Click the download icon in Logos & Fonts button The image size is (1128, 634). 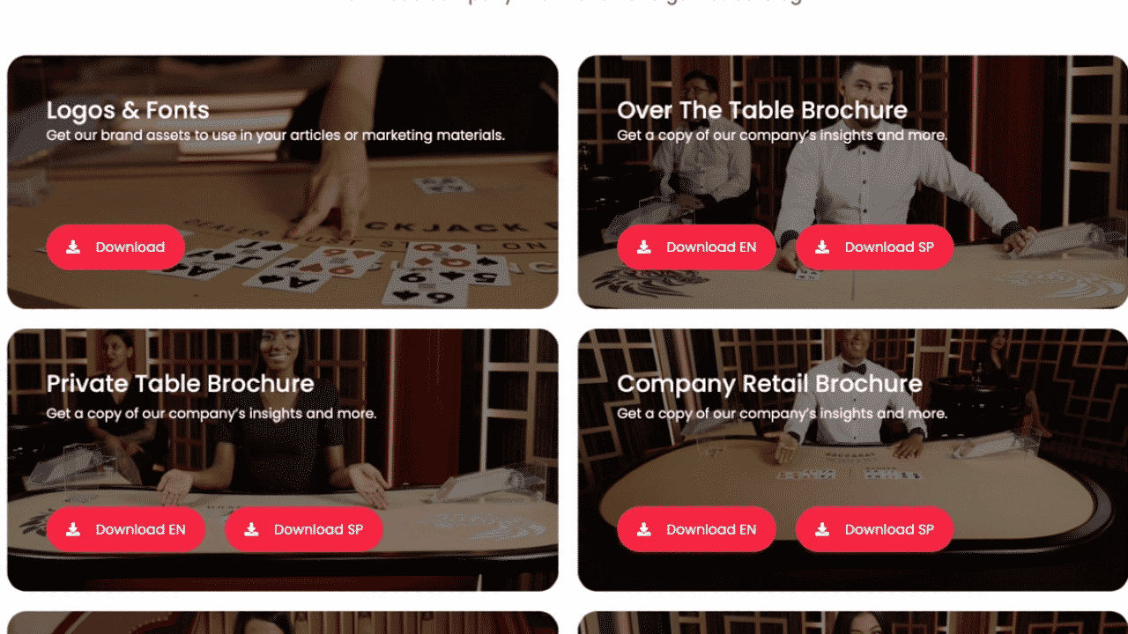pos(74,247)
